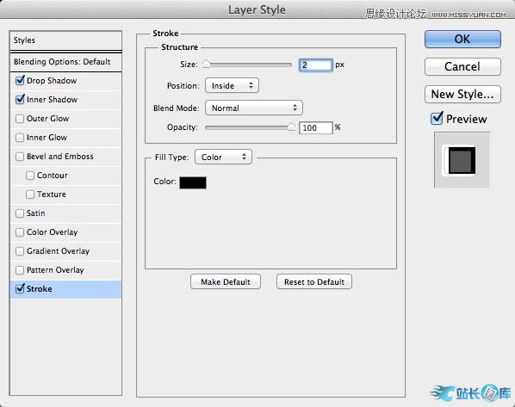
Task: Click the Opacity slider handle
Action: [x=291, y=126]
